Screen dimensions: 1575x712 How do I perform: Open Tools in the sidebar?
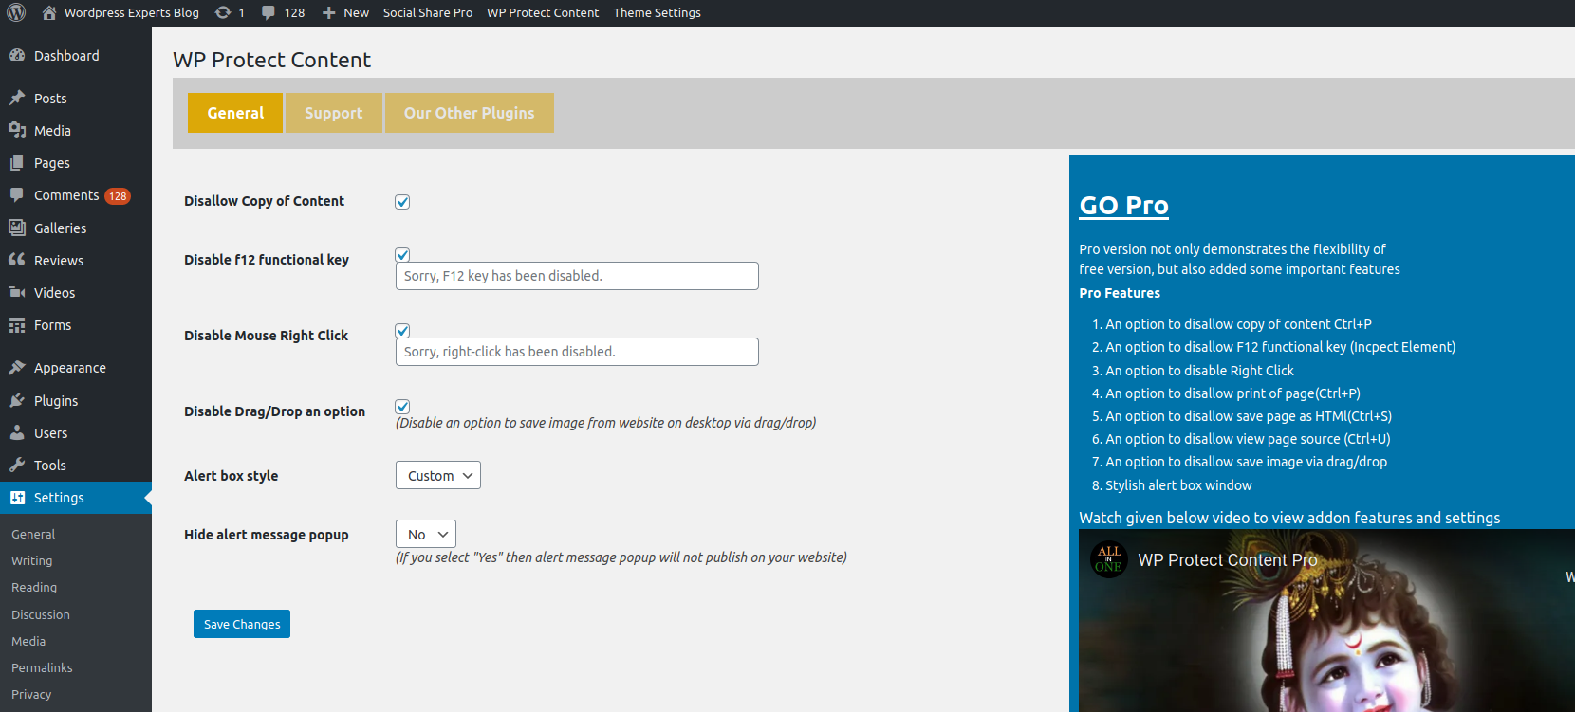76,465
